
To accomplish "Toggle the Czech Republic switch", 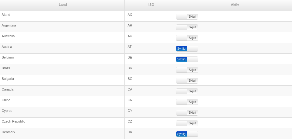I will (x=187, y=123).
